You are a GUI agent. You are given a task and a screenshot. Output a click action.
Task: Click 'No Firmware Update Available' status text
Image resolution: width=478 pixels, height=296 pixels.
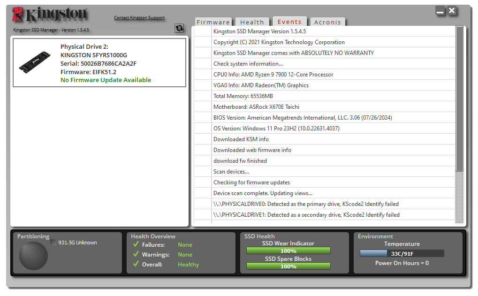pos(106,80)
